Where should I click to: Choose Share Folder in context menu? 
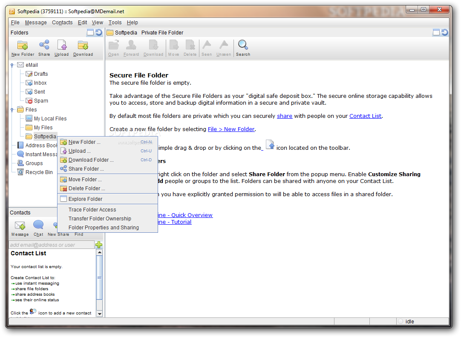click(108, 169)
